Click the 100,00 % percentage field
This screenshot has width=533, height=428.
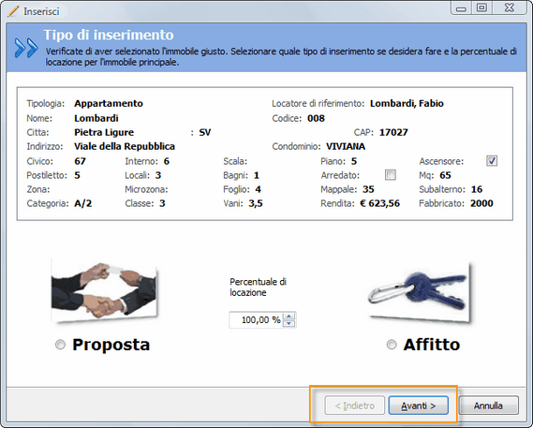(256, 320)
